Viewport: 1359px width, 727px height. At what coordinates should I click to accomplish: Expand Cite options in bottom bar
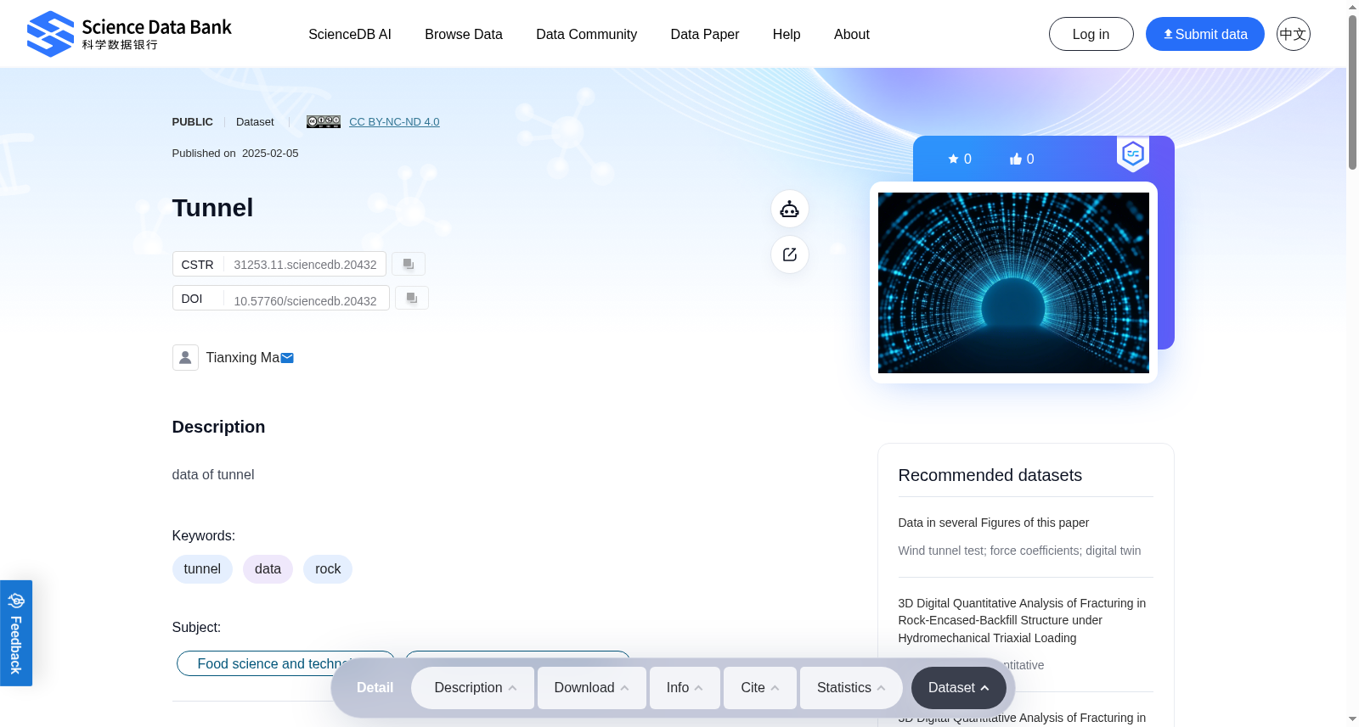coord(760,688)
